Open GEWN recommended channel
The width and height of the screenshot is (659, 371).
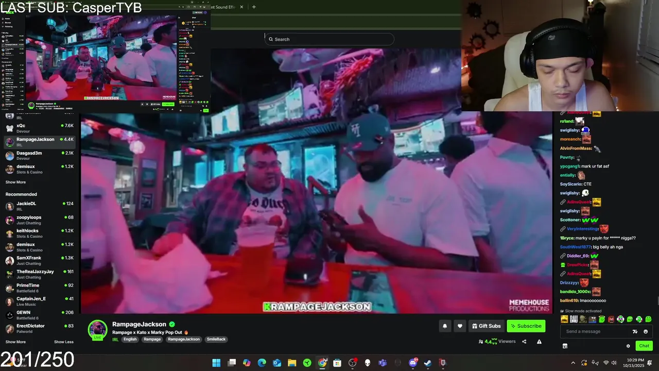(x=40, y=315)
